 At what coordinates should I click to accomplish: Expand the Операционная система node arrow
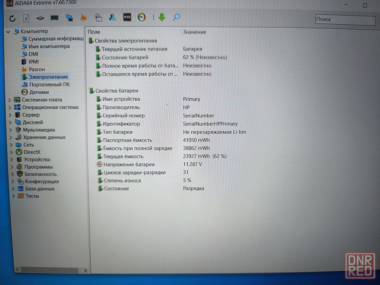coord(10,108)
